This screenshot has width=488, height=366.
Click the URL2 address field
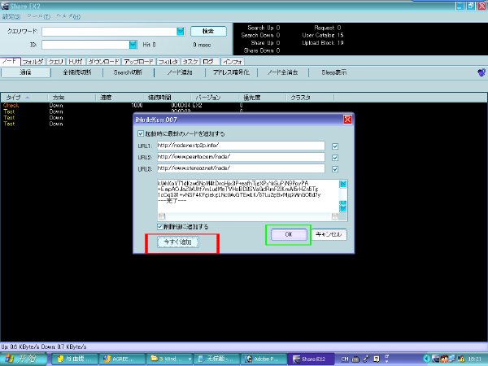(241, 157)
